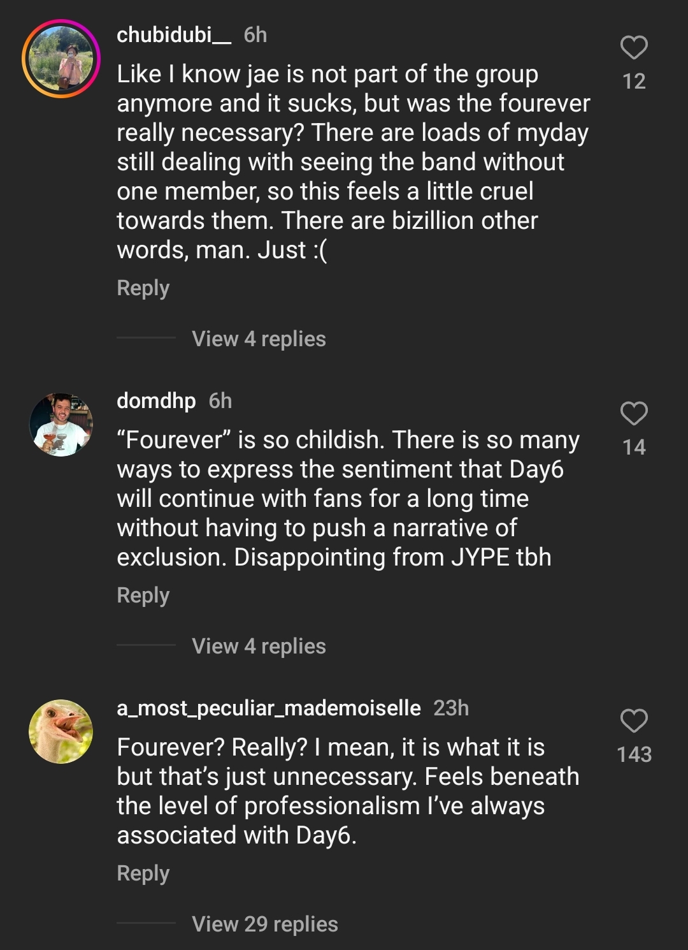The image size is (688, 950).
Task: Like chubidubi__'s comment with the heart
Action: [634, 48]
